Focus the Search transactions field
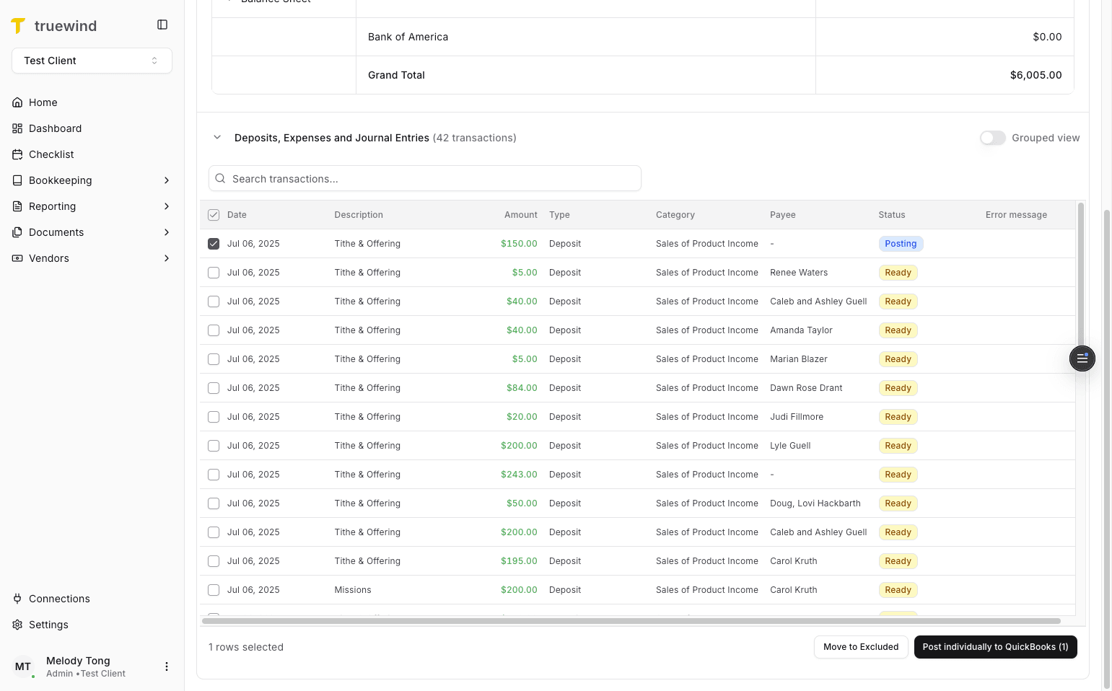Viewport: 1112px width, 691px height. click(425, 178)
